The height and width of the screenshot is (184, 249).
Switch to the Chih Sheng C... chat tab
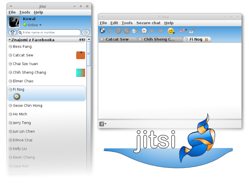coord(160,39)
